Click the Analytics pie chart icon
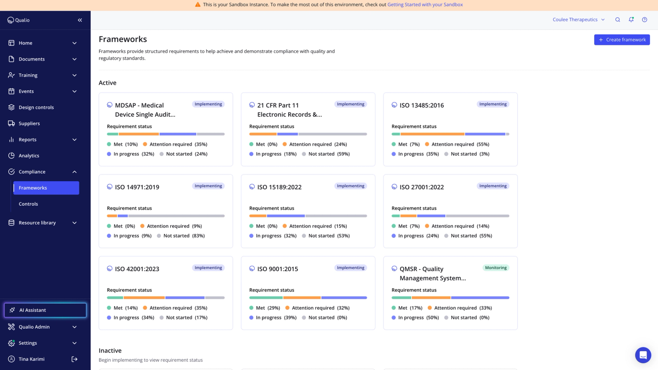The image size is (658, 370). [11, 156]
